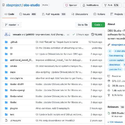Open the master branch dropdown
Screen dimensions: 125x125
12,25
